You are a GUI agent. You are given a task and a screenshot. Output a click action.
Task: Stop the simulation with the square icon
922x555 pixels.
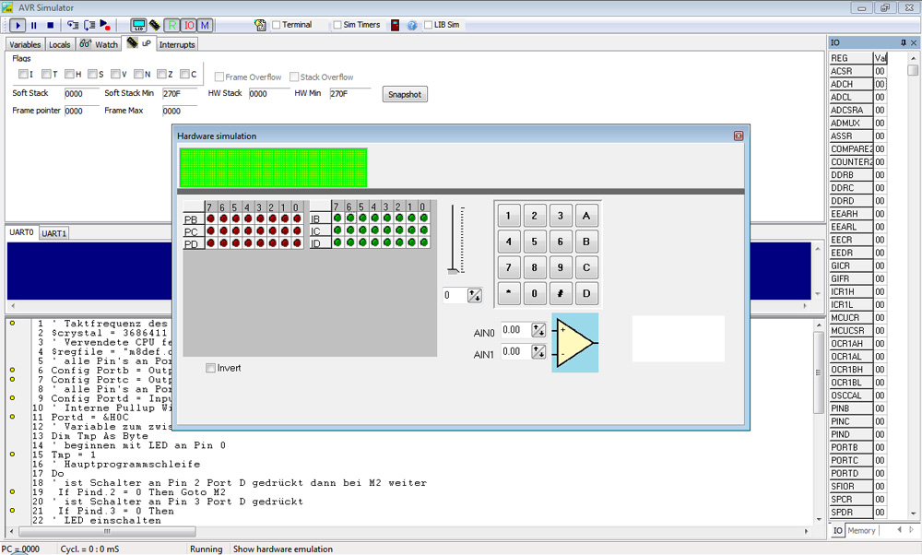click(50, 25)
